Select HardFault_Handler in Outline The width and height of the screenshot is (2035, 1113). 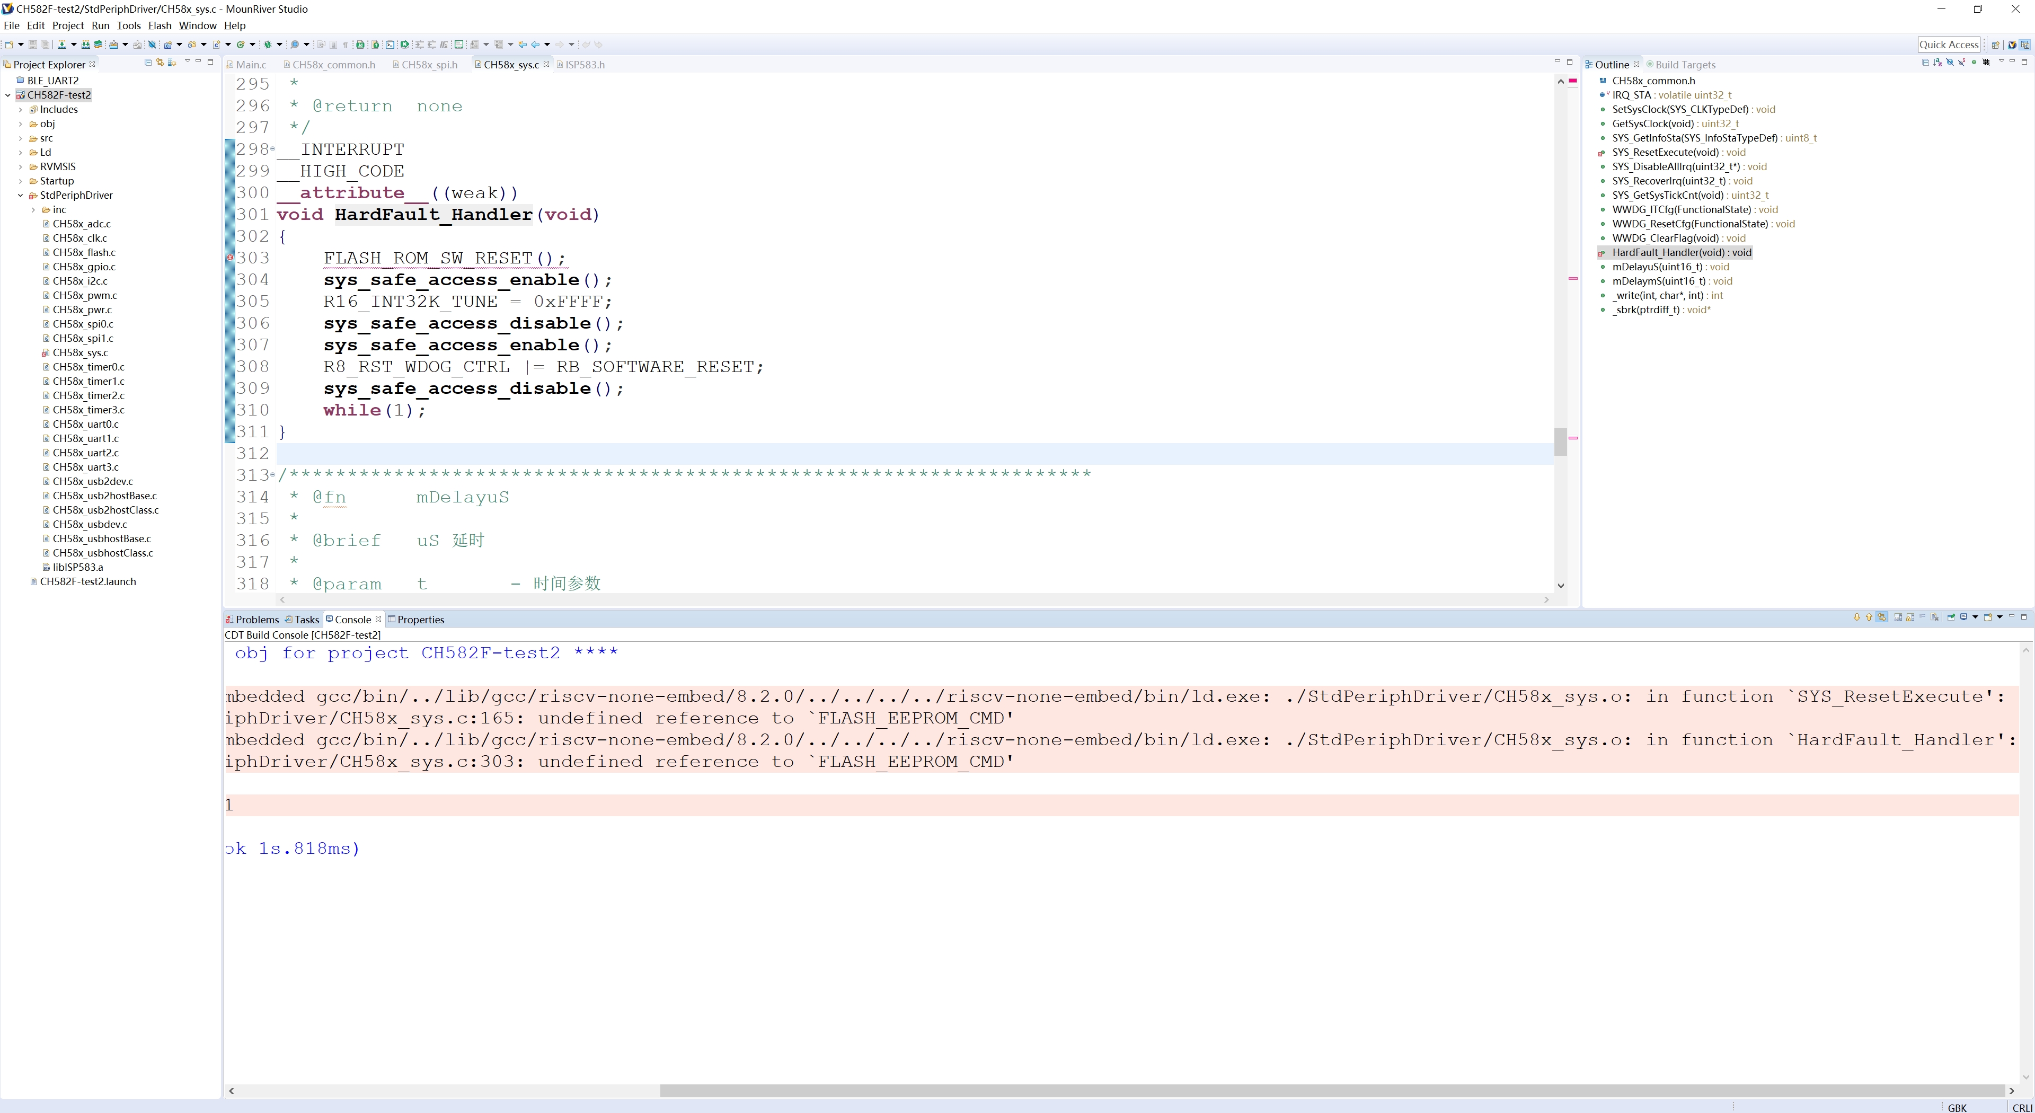click(x=1682, y=253)
